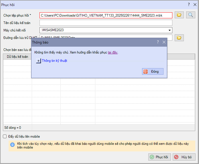The width and height of the screenshot is (199, 164).
Task: Open the Máy chủ kết nối dropdown arrow
Action: pyautogui.click(x=170, y=30)
